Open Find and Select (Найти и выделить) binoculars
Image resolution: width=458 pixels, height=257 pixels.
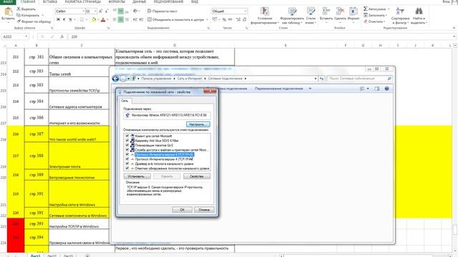[x=419, y=16]
